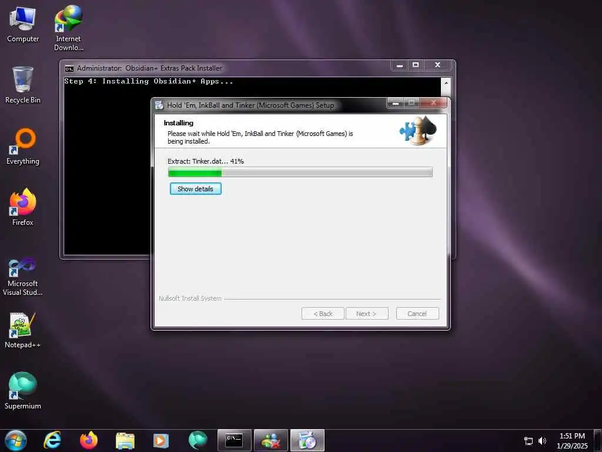Open Internet Download Manager shortcut
The width and height of the screenshot is (602, 452).
[x=68, y=28]
